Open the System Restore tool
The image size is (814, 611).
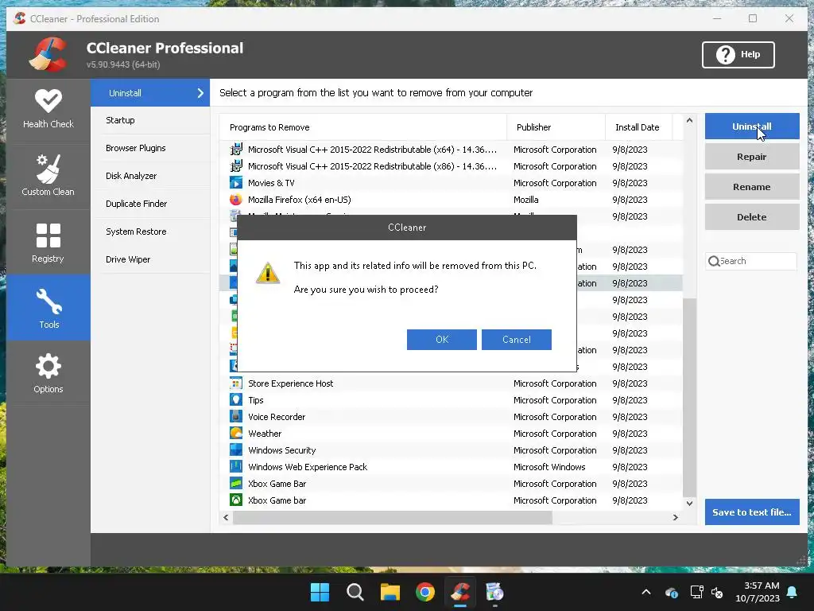(x=150, y=232)
